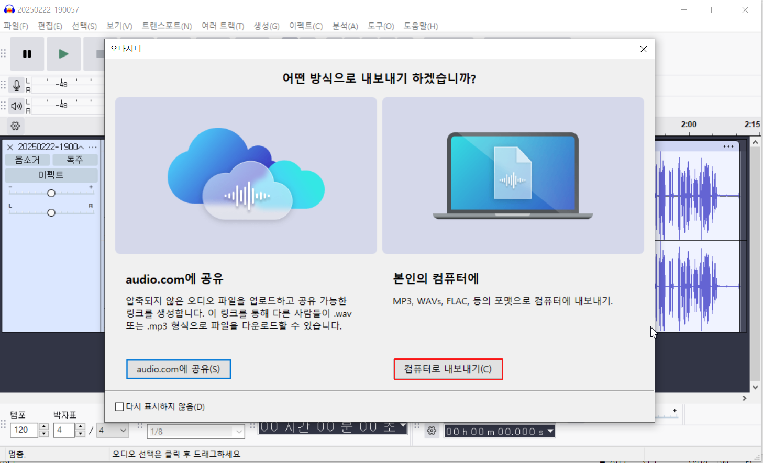Open the 선택(S) menu
Image resolution: width=763 pixels, height=463 pixels.
coord(84,26)
